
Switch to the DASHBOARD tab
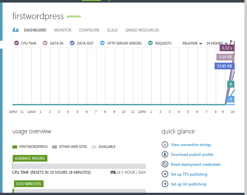click(x=35, y=30)
